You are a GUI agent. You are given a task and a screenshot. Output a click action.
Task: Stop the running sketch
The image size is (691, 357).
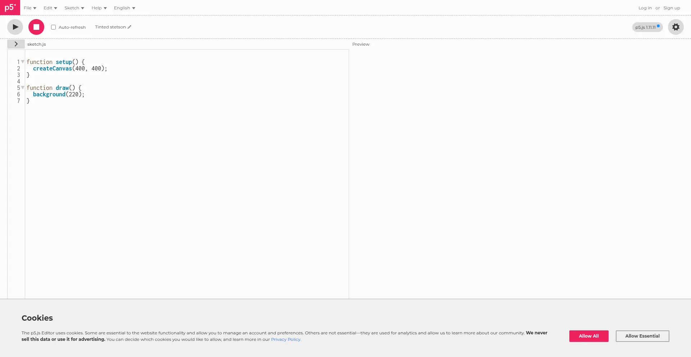(x=36, y=27)
